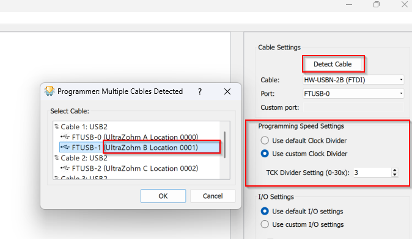The height and width of the screenshot is (239, 412).
Task: Click the Cable 1: USB2 cable icon
Action: coord(56,126)
